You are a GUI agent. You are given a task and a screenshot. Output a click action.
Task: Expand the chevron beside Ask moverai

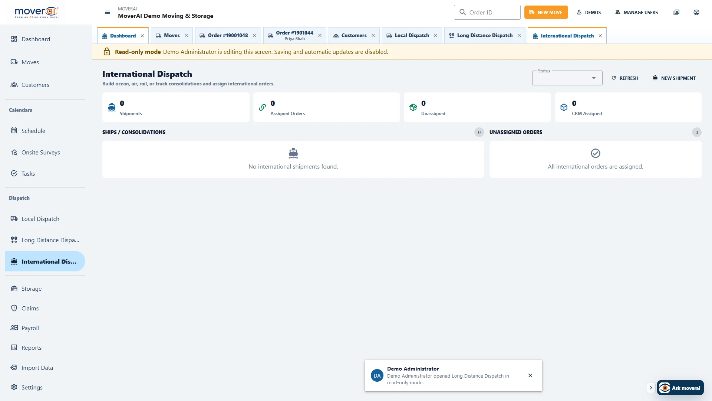(x=651, y=388)
